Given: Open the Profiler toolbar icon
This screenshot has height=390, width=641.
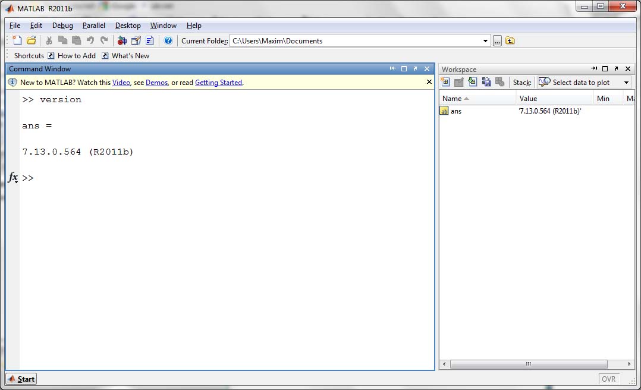Looking at the screenshot, I should [150, 40].
